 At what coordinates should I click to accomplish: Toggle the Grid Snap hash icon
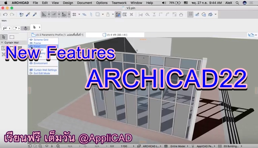[x=74, y=14]
